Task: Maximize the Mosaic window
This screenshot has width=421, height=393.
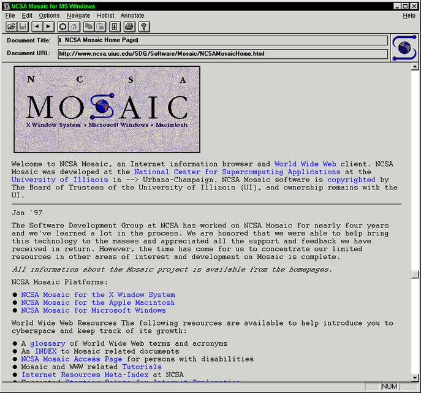Action: click(x=406, y=6)
